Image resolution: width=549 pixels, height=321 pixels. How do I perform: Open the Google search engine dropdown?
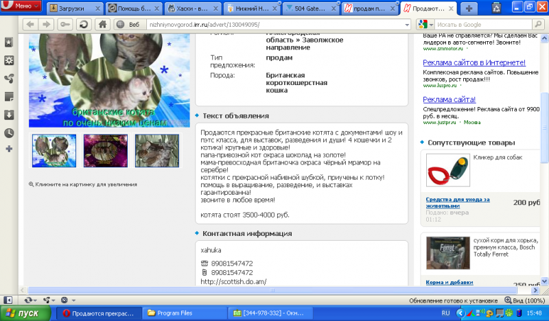tap(423, 24)
